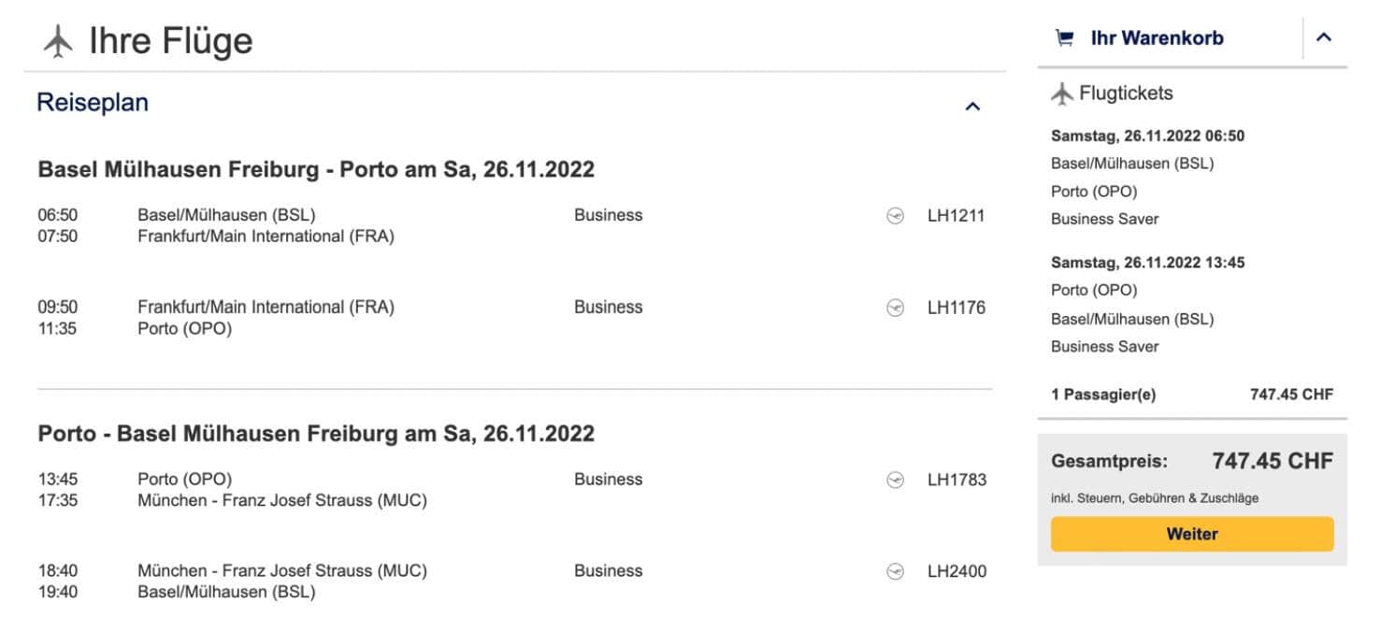Click the airplane icon beside Ihre Flüge

pyautogui.click(x=58, y=42)
